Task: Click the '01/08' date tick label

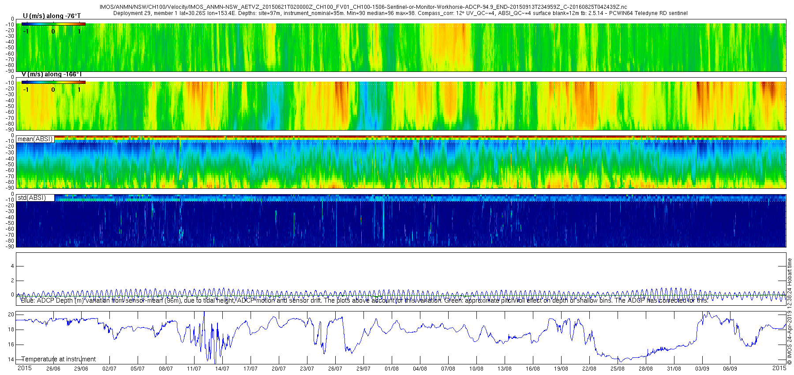Action: [x=392, y=369]
